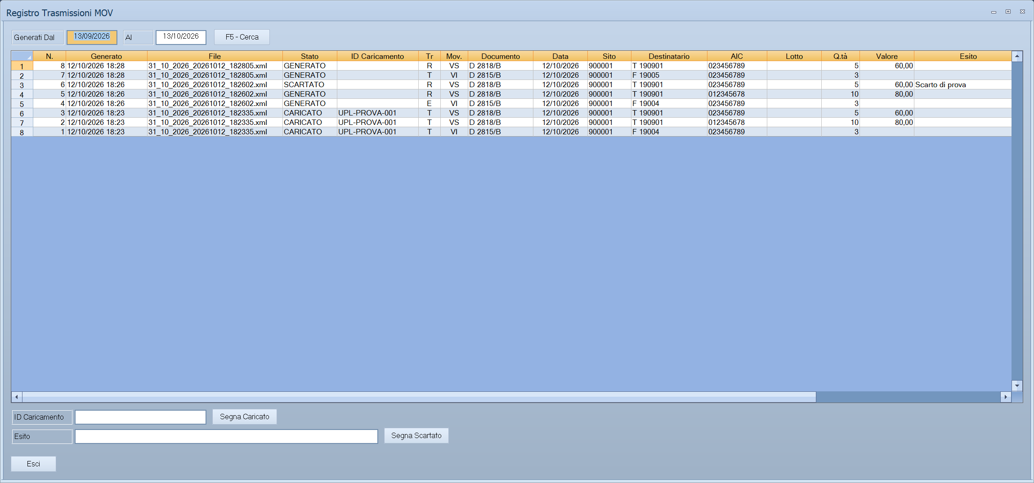Click the F5 - Cerca search button

click(x=242, y=37)
